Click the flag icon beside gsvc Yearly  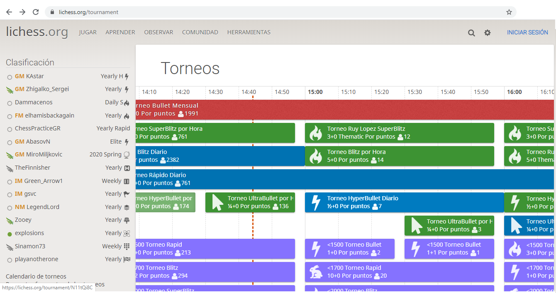pyautogui.click(x=127, y=194)
